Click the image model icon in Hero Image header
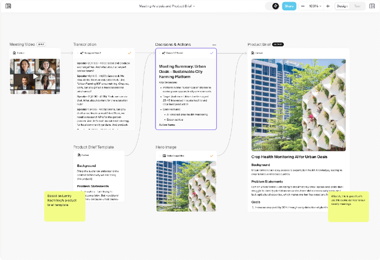Image resolution: width=380 pixels, height=260 pixels. [x=164, y=156]
